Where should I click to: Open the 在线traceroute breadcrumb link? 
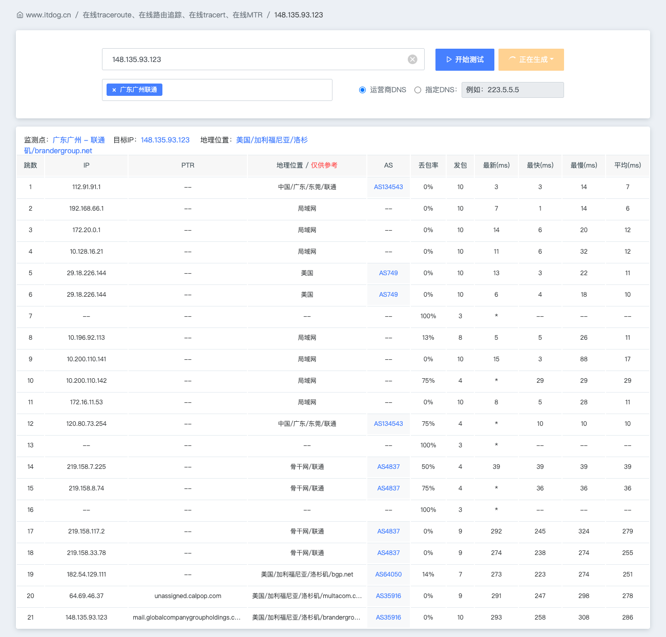173,15
